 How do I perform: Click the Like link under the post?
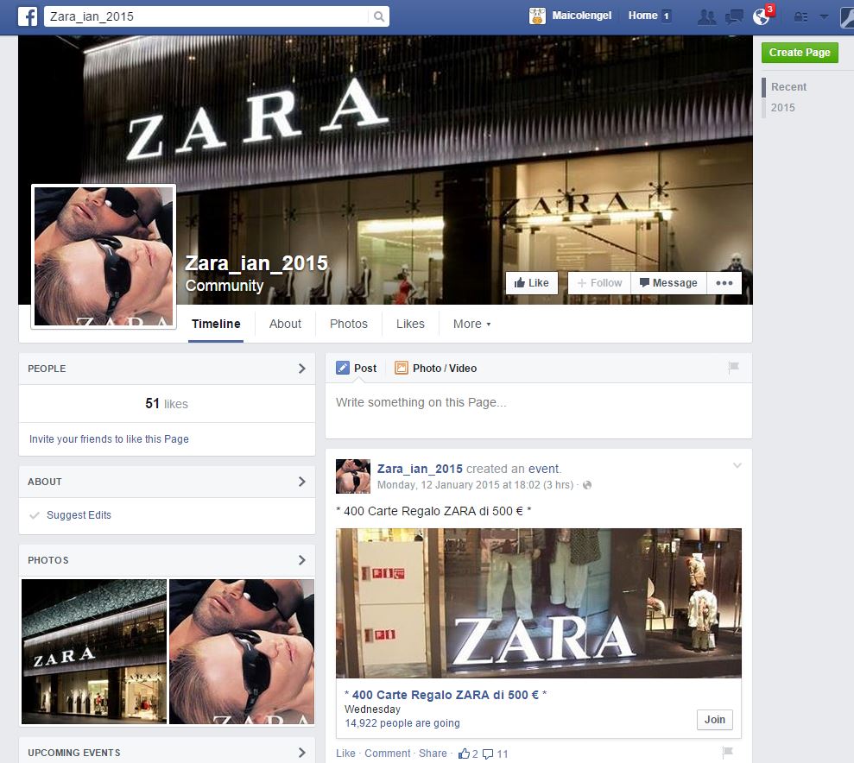click(345, 754)
